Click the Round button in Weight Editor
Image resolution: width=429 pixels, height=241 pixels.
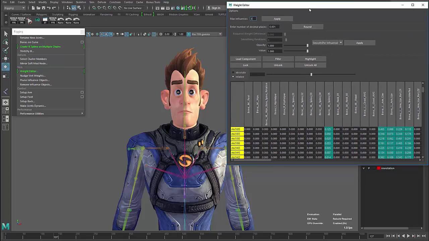pyautogui.click(x=307, y=26)
